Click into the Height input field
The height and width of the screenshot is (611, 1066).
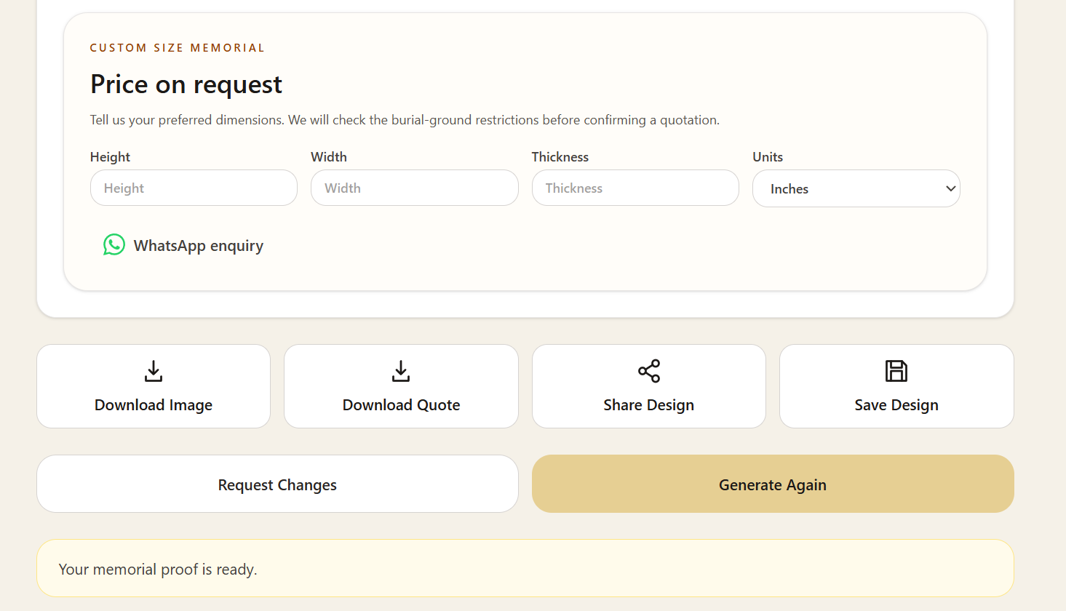[194, 188]
